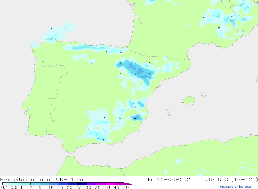
Task: Click the 'UK-Global' model name text
Action: 70,179
